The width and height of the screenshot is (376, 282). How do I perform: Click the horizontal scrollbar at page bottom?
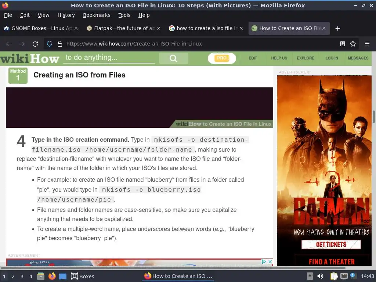(173, 268)
